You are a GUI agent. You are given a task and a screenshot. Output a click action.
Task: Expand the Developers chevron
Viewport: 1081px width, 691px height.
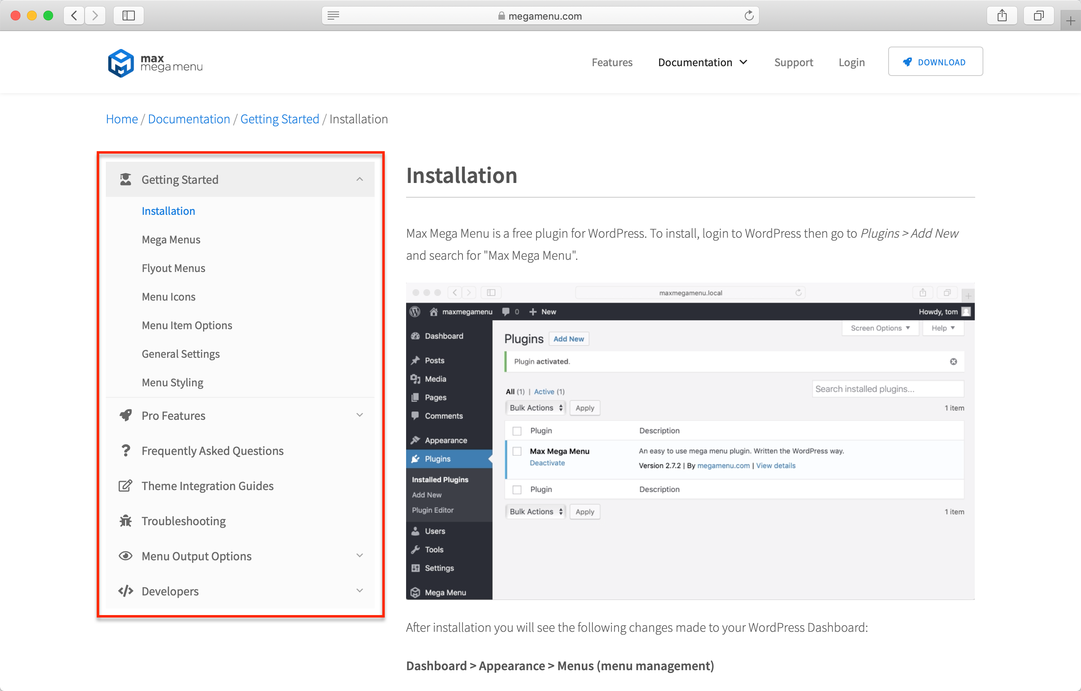point(360,591)
